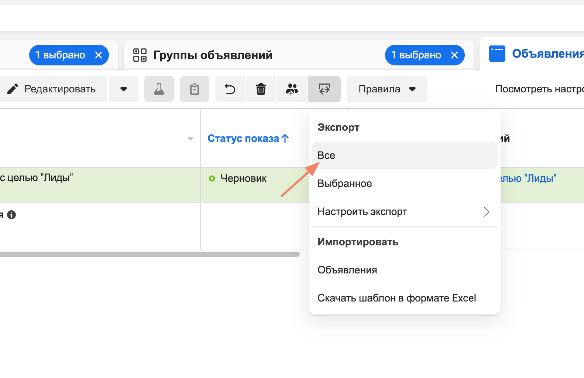
Task: Click the info icon in the bottom row
Action: tap(11, 215)
